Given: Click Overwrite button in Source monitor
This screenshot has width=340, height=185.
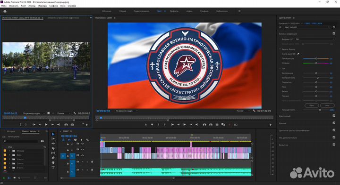Looking at the screenshot, I should coord(72,124).
